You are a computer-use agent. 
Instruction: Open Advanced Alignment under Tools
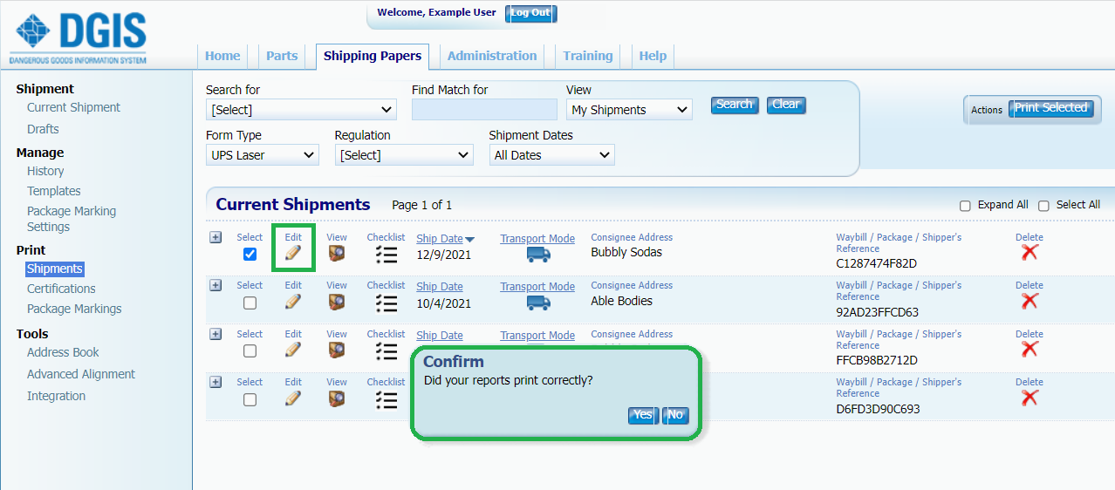(x=81, y=374)
